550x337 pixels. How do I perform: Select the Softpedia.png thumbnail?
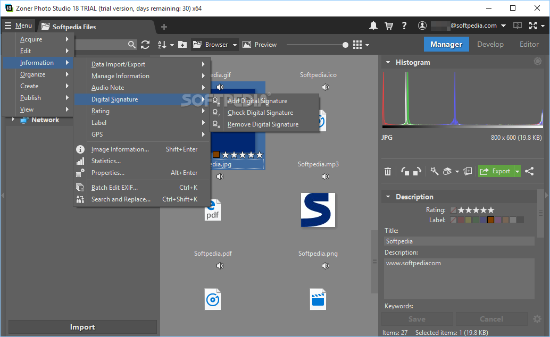coord(318,299)
